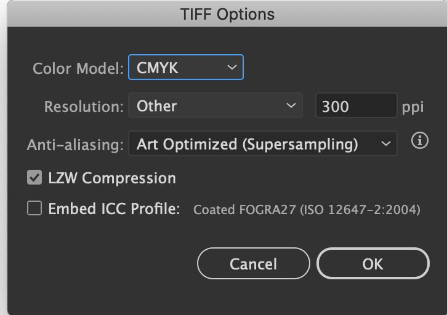Expand the Art Optimized anti-aliasing dropdown
This screenshot has width=447, height=315.
point(262,144)
